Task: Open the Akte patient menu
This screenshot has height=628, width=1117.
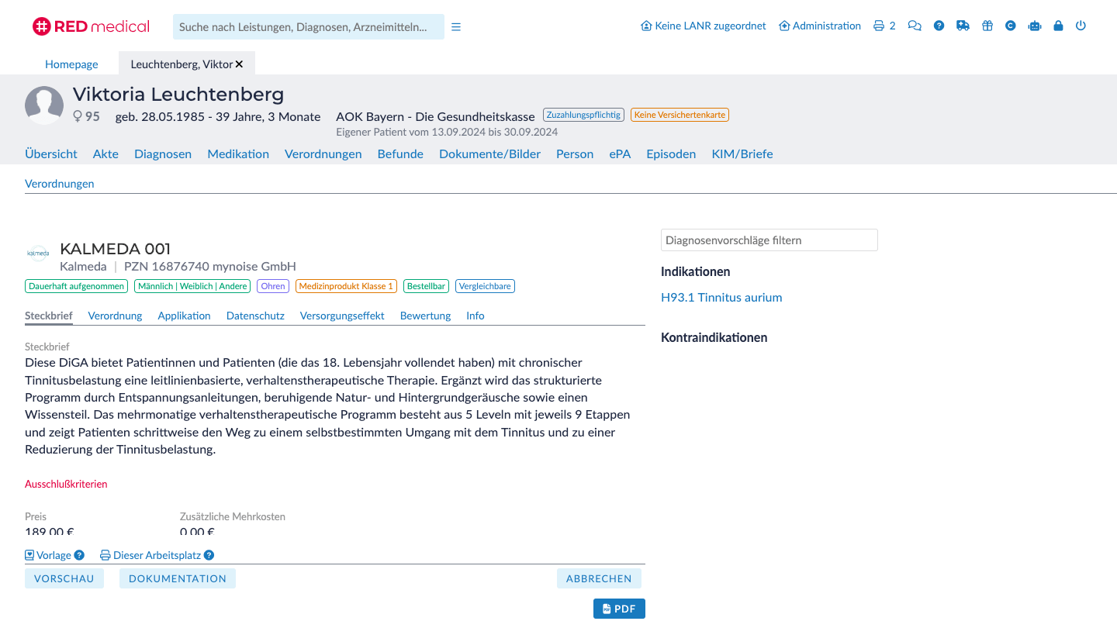Action: pyautogui.click(x=105, y=154)
